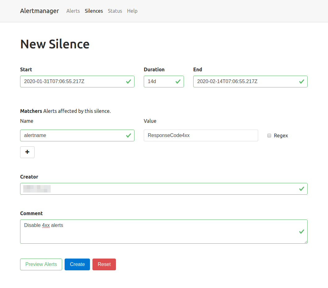Click the checkmark next to the alertname matcher
The width and height of the screenshot is (328, 288).
(x=128, y=135)
